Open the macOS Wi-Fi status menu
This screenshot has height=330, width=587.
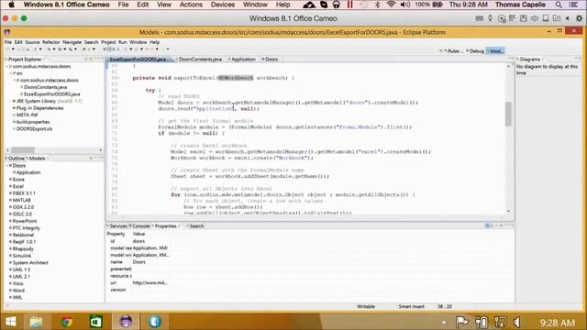(x=391, y=5)
